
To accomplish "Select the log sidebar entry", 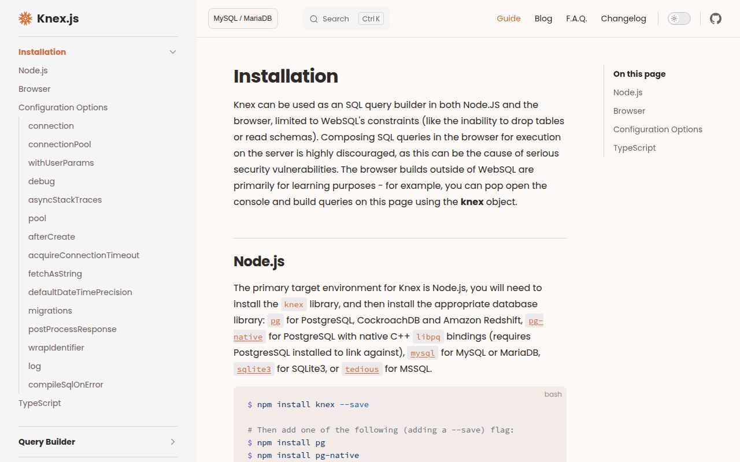I will pos(35,366).
